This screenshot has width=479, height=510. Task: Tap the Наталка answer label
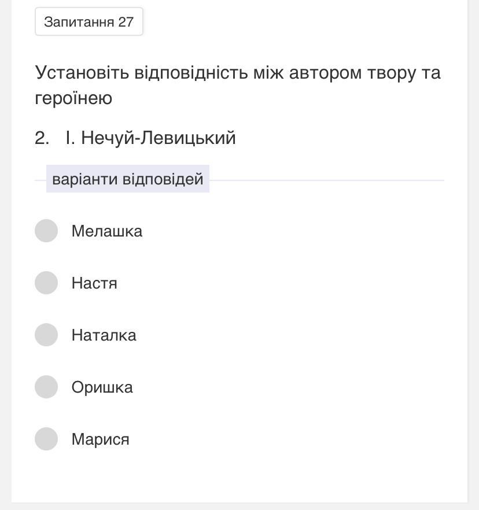click(x=104, y=335)
